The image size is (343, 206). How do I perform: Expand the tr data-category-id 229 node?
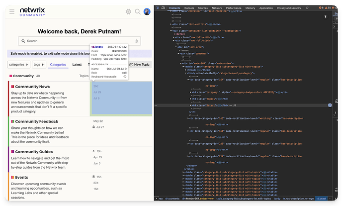click(x=188, y=144)
